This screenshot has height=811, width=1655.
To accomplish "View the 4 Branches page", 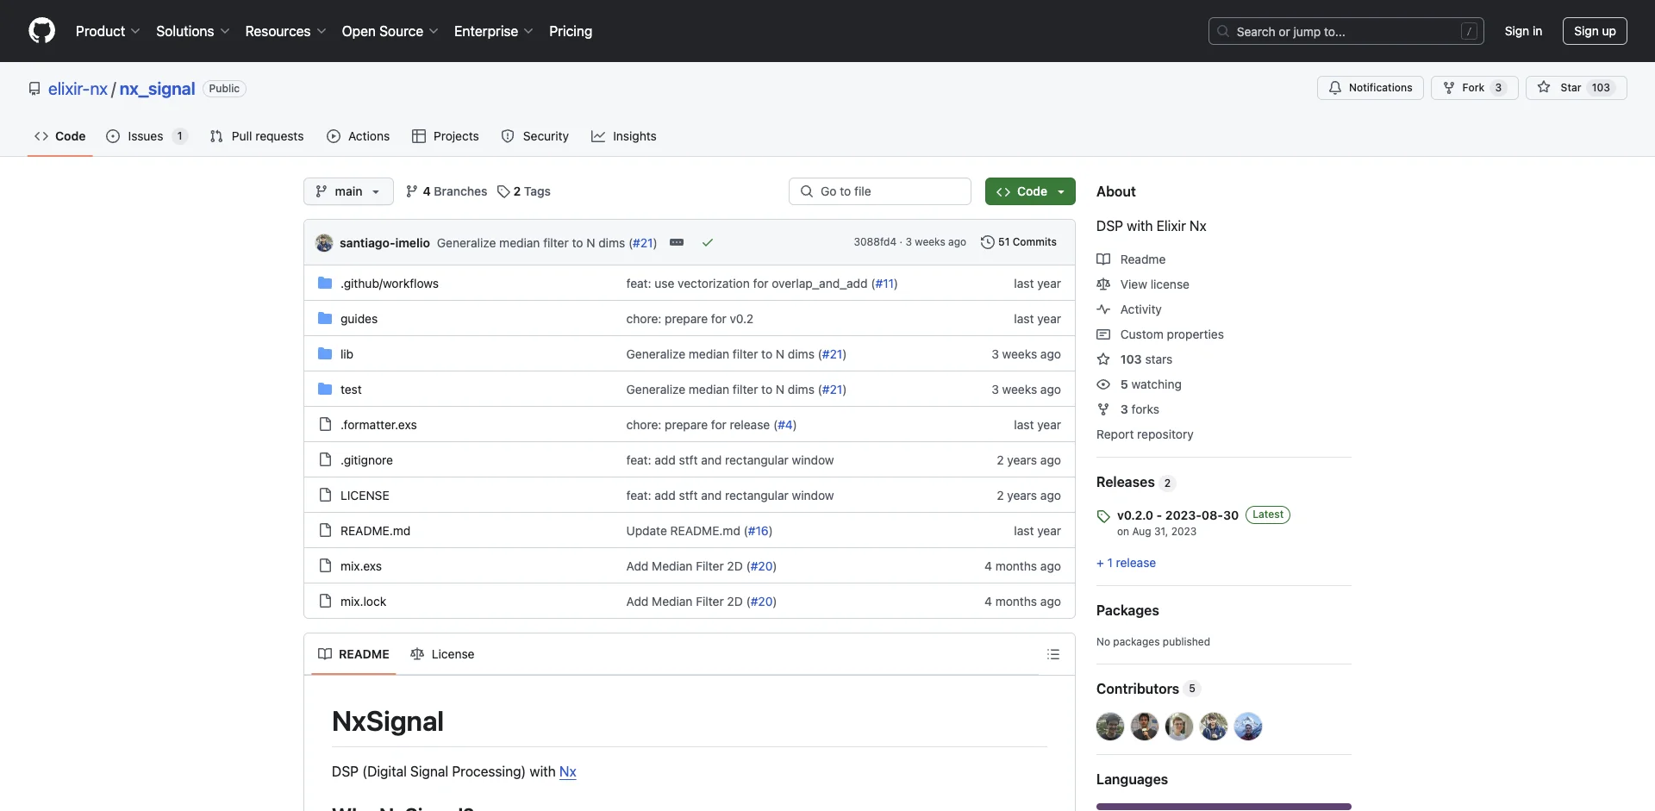I will (x=447, y=191).
